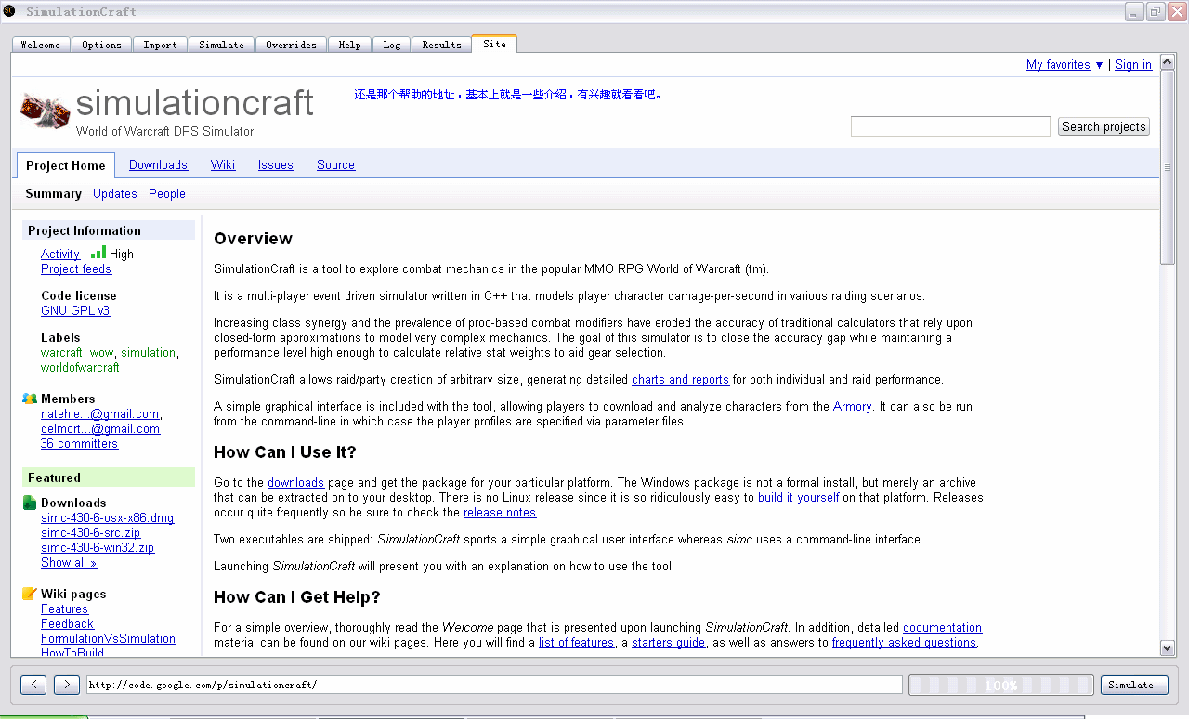Download simc-430-6-src.zip
The width and height of the screenshot is (1189, 719).
click(x=91, y=532)
